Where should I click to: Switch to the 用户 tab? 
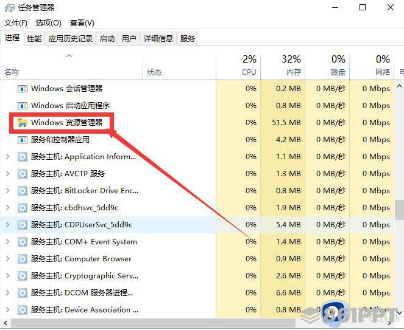click(129, 39)
